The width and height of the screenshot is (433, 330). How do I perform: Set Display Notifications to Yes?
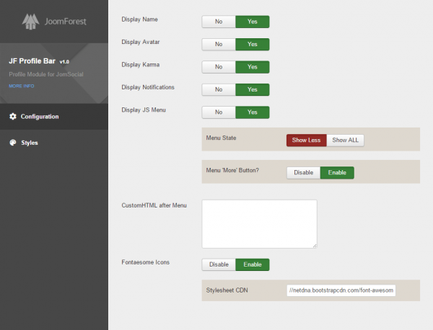click(x=253, y=89)
